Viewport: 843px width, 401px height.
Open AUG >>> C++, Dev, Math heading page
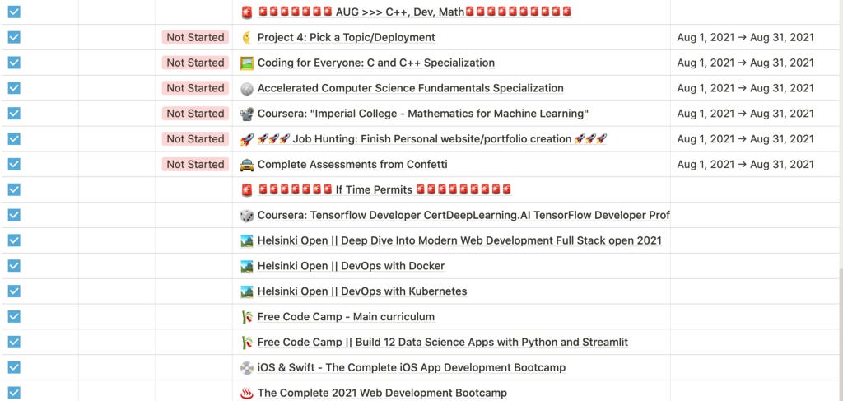pos(415,12)
